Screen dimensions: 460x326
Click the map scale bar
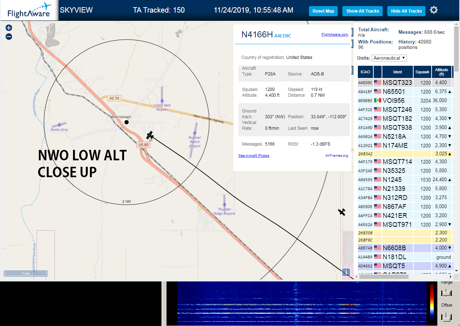26,274
